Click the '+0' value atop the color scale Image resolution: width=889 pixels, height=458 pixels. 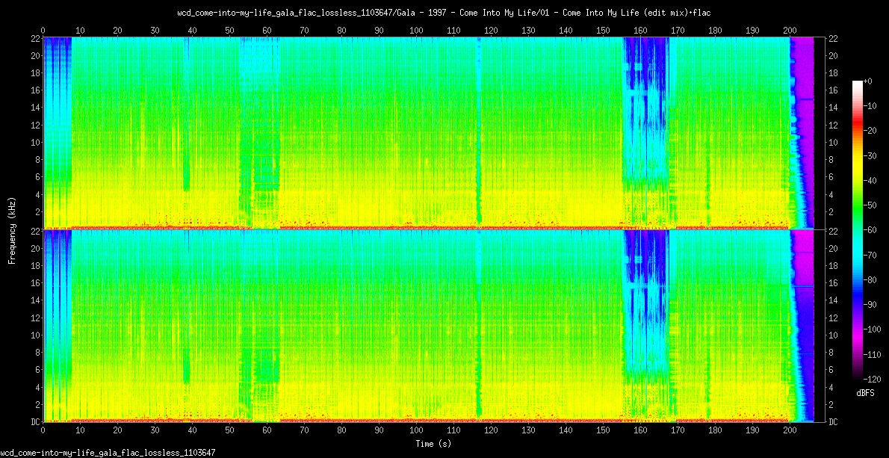pyautogui.click(x=867, y=81)
